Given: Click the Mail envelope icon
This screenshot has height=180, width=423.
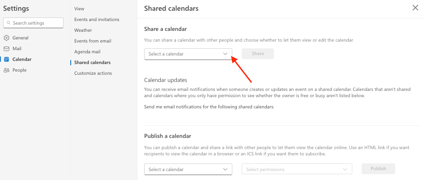Looking at the screenshot, I should 6,48.
